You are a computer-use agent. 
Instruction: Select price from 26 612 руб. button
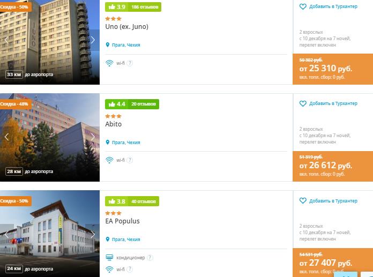[333, 166]
